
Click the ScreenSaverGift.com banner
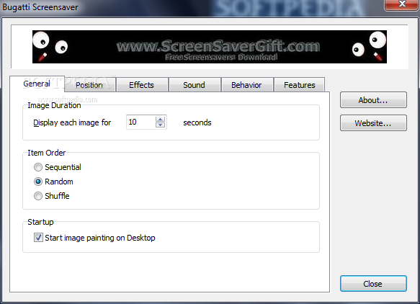(210, 47)
